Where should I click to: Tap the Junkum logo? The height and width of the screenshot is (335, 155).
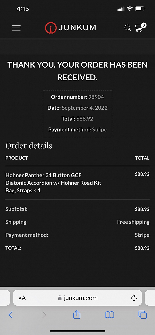(x=70, y=28)
